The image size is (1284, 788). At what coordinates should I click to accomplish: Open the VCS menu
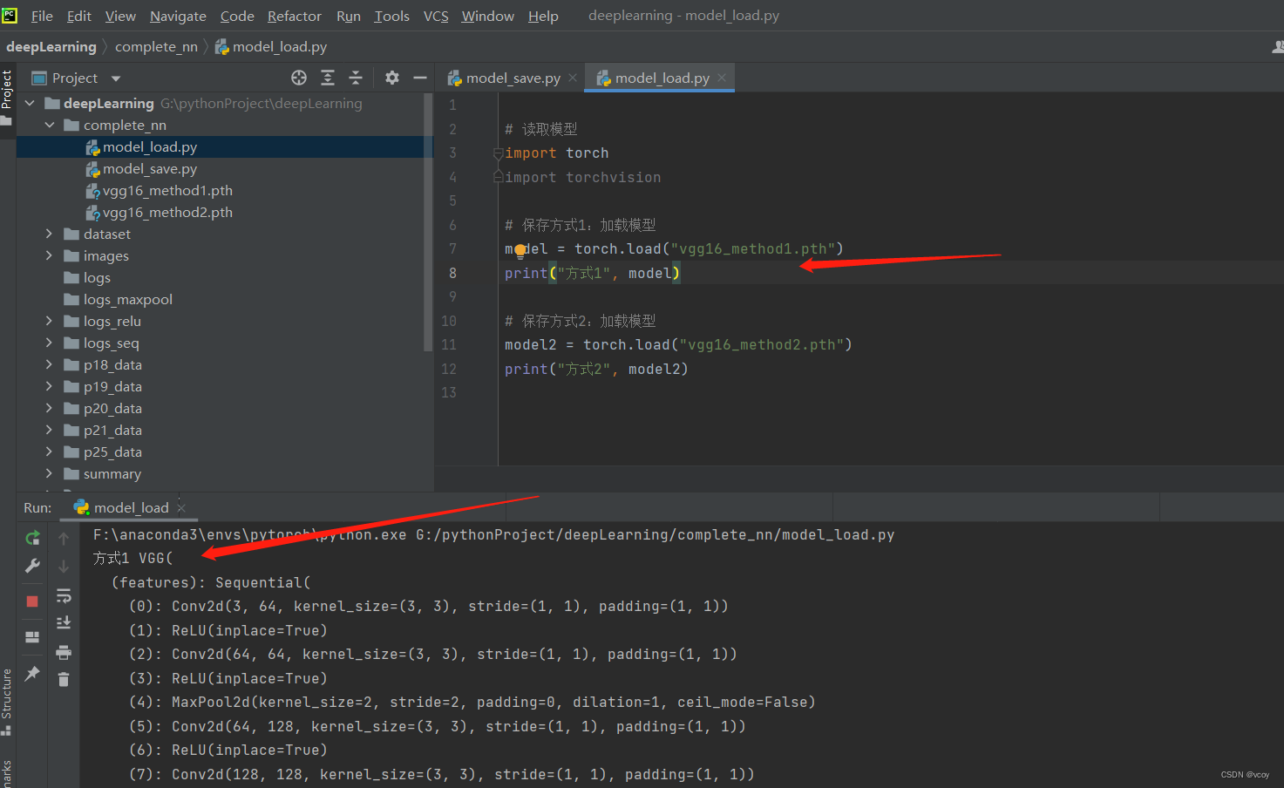[436, 16]
